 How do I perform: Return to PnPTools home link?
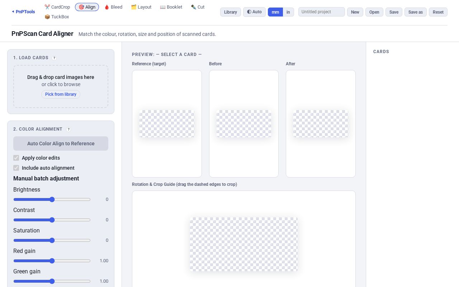pos(23,12)
